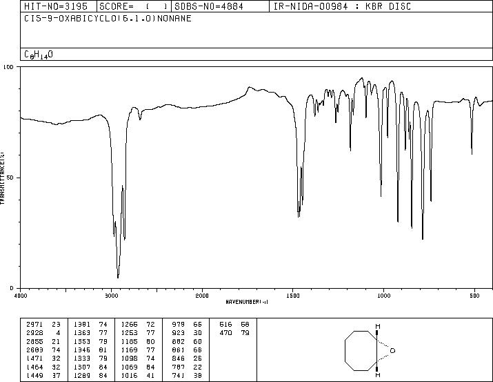The width and height of the screenshot is (493, 382).
Task: Select the 741 peak table entry
Action: point(187,376)
